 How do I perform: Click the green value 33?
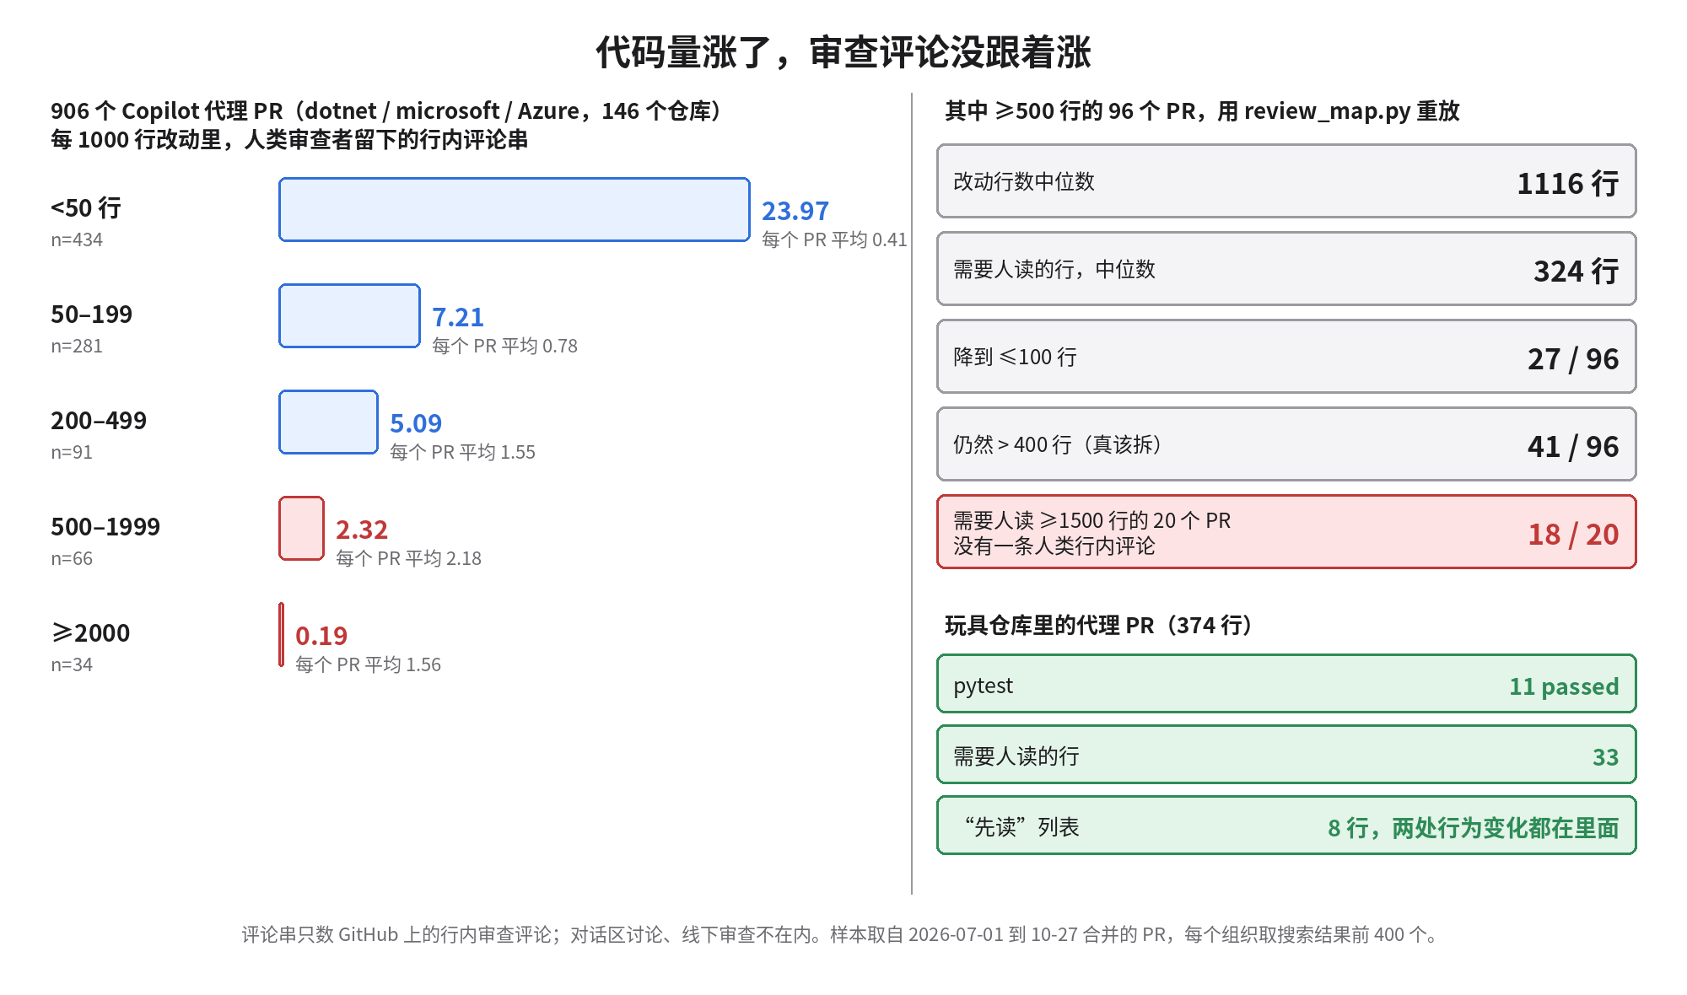pos(1605,757)
